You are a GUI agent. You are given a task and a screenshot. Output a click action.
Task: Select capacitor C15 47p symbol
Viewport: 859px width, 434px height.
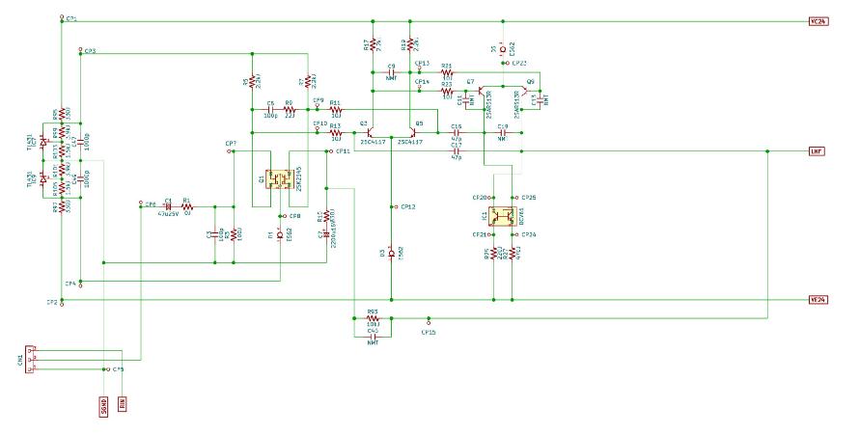[x=457, y=132]
